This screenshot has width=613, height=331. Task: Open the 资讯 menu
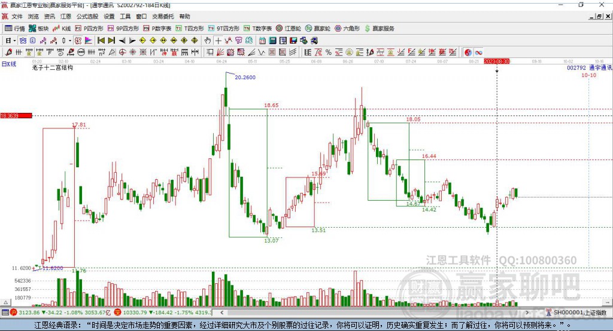pyautogui.click(x=49, y=16)
